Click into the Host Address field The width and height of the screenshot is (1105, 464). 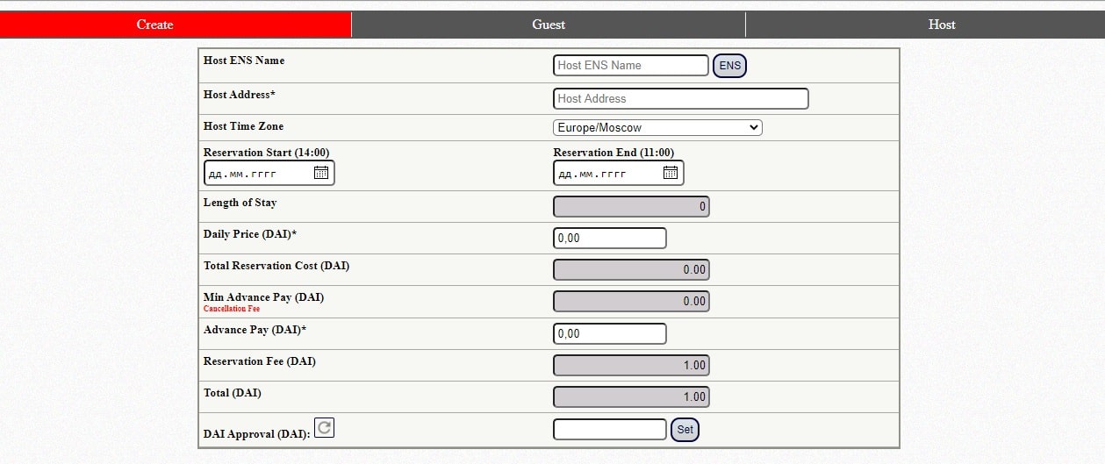click(x=681, y=98)
